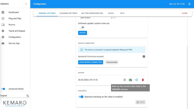This screenshot has width=194, height=109.
Task: Show Session Id info icon
Action: point(144,57)
